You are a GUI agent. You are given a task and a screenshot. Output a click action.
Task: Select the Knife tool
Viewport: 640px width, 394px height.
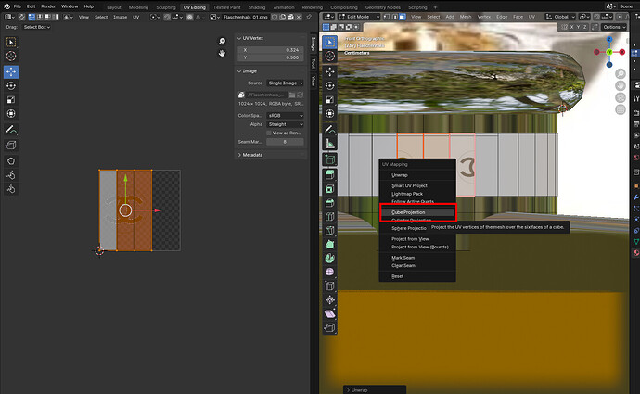[330, 231]
